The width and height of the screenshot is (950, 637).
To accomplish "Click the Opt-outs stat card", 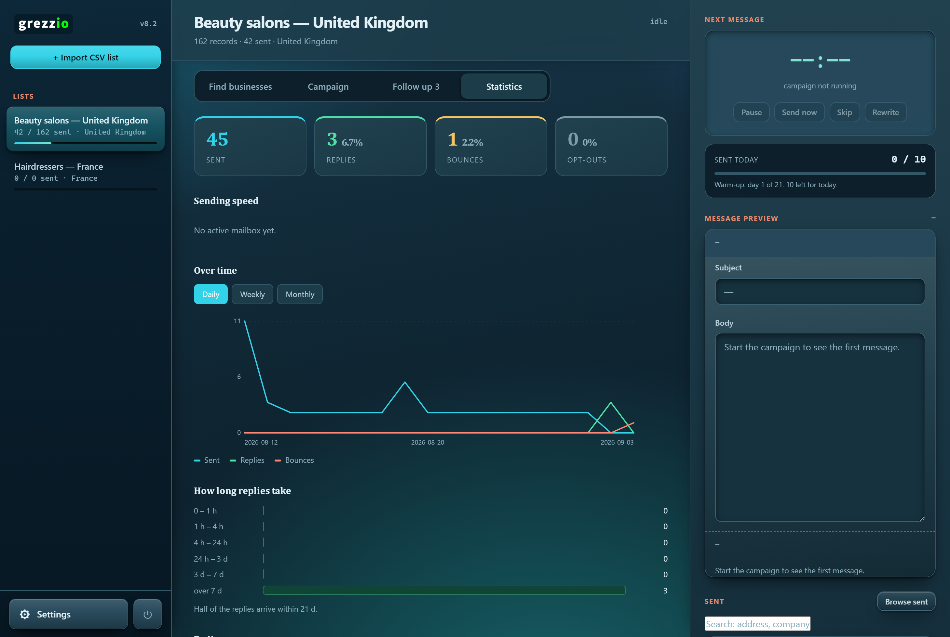I will (611, 146).
